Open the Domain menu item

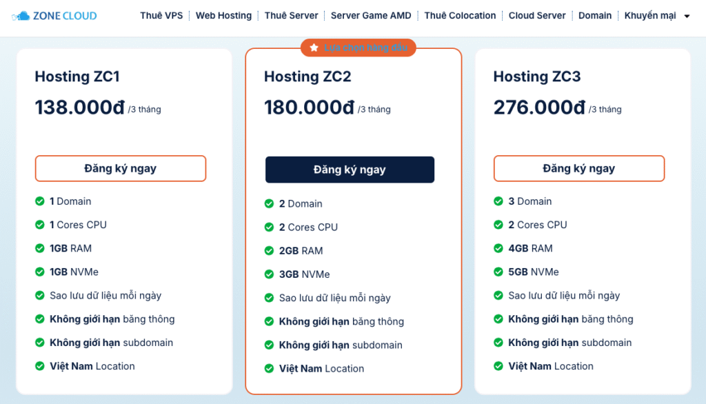coord(595,15)
